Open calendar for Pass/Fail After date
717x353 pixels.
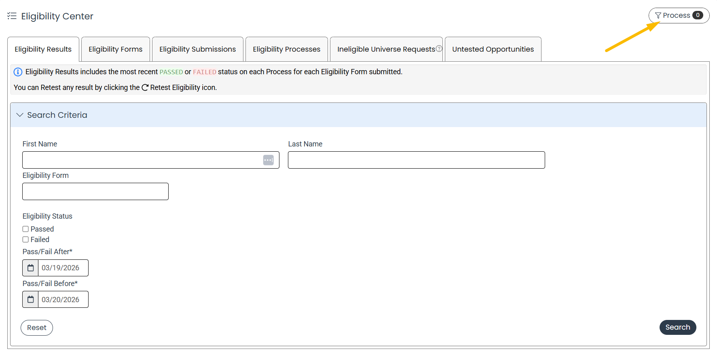pos(30,268)
